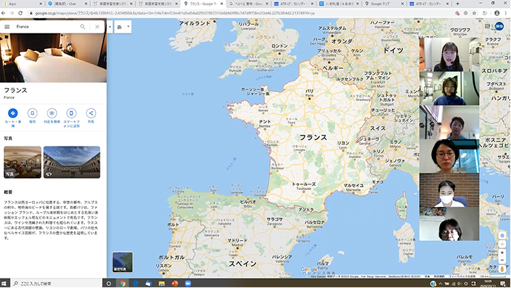Select the top participant video tile
Viewport: 511px width, 288px height.
449,54
